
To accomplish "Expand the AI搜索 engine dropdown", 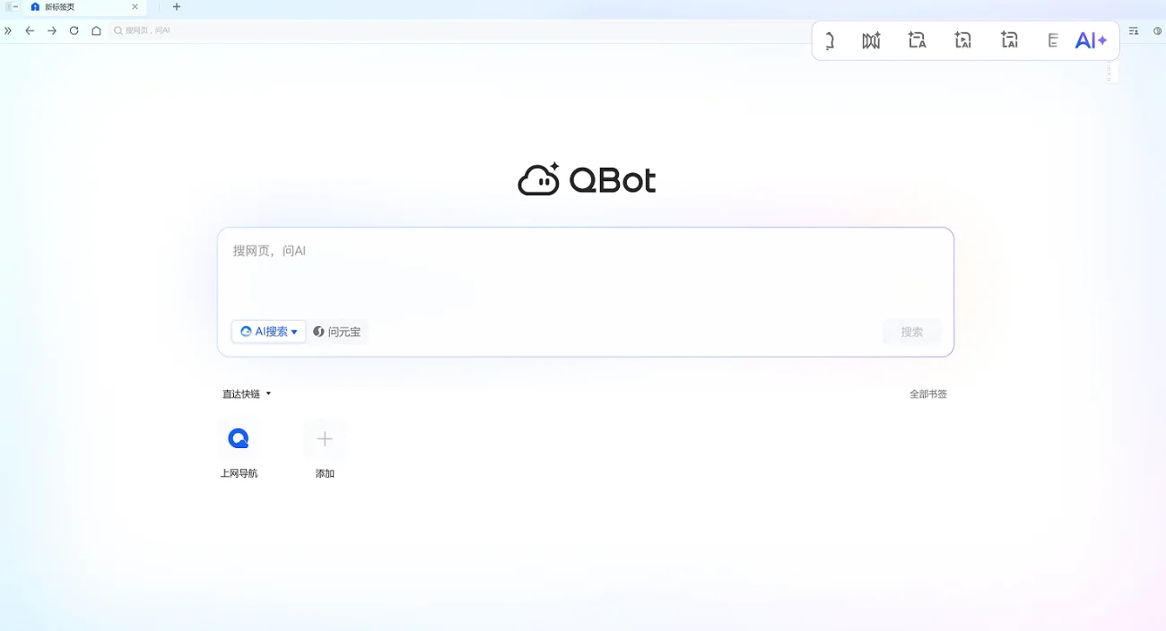I will pos(293,331).
